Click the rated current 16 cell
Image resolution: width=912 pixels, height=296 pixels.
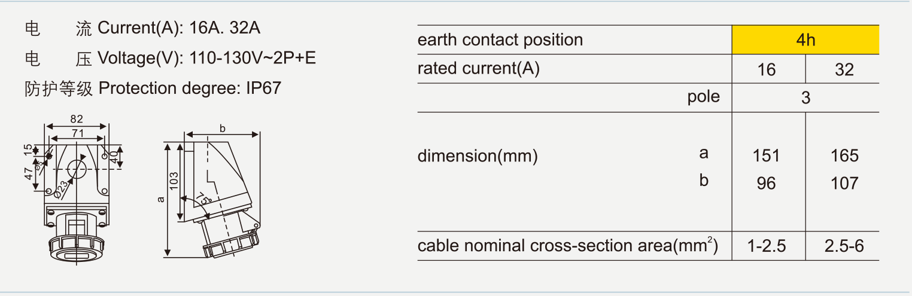[766, 70]
